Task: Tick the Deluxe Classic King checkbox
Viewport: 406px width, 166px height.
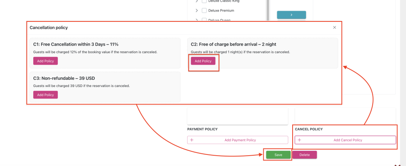Action: 204,2
